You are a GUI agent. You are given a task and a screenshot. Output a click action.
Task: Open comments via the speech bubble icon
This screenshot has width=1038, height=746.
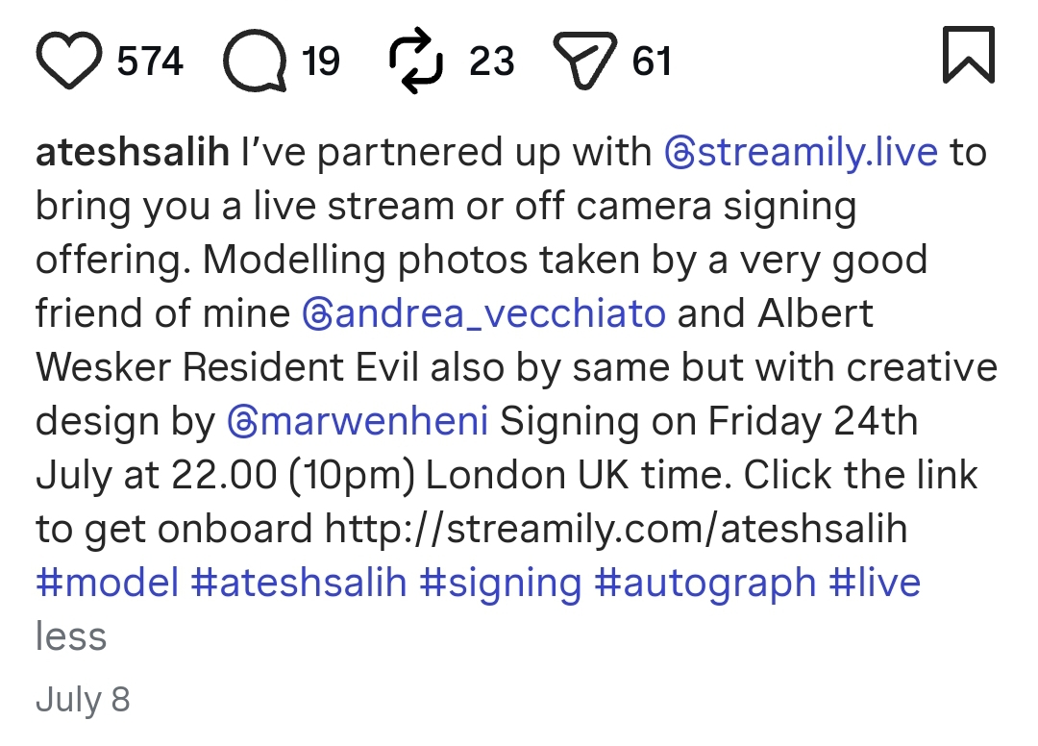pos(255,61)
